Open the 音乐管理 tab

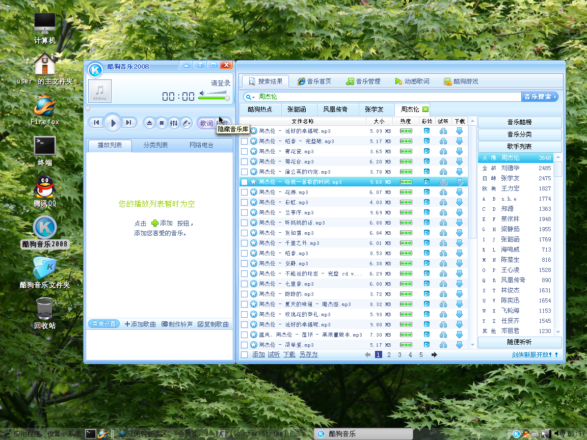[x=363, y=81]
